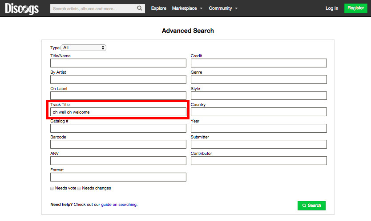
Task: Focus the Submitter input field
Action: [258, 144]
